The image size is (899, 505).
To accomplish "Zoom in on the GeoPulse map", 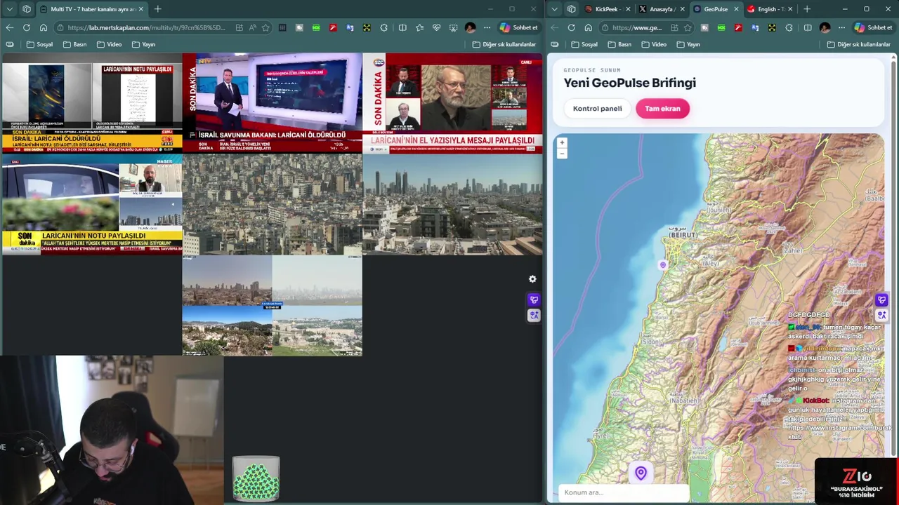I will click(562, 142).
